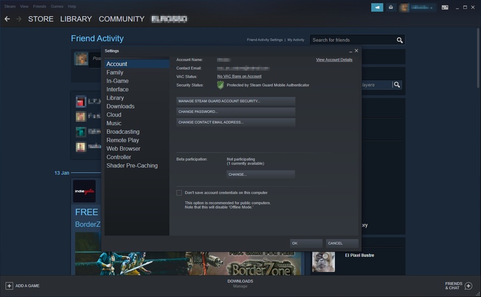Select Music settings category
Viewport: 481px width, 297px height.
137,123
